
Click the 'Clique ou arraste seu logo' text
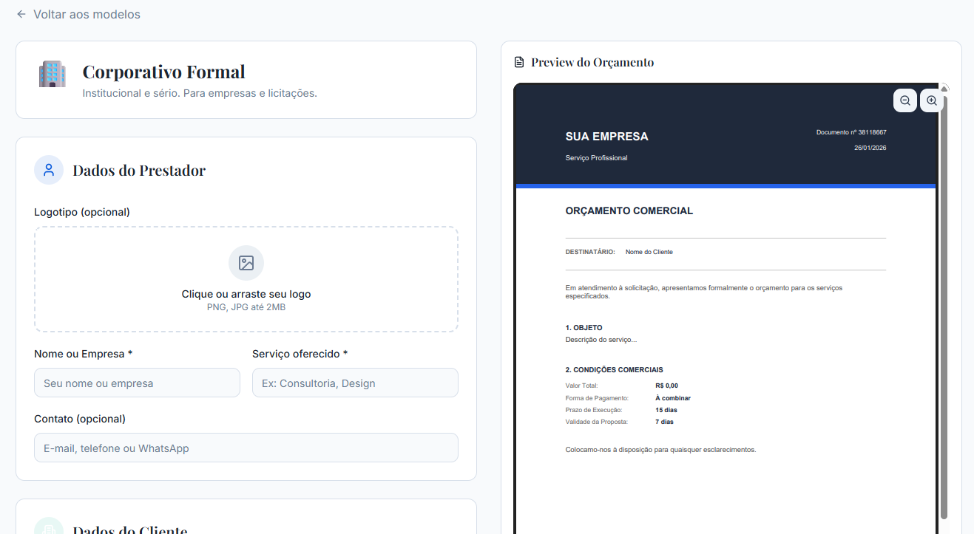(x=246, y=294)
